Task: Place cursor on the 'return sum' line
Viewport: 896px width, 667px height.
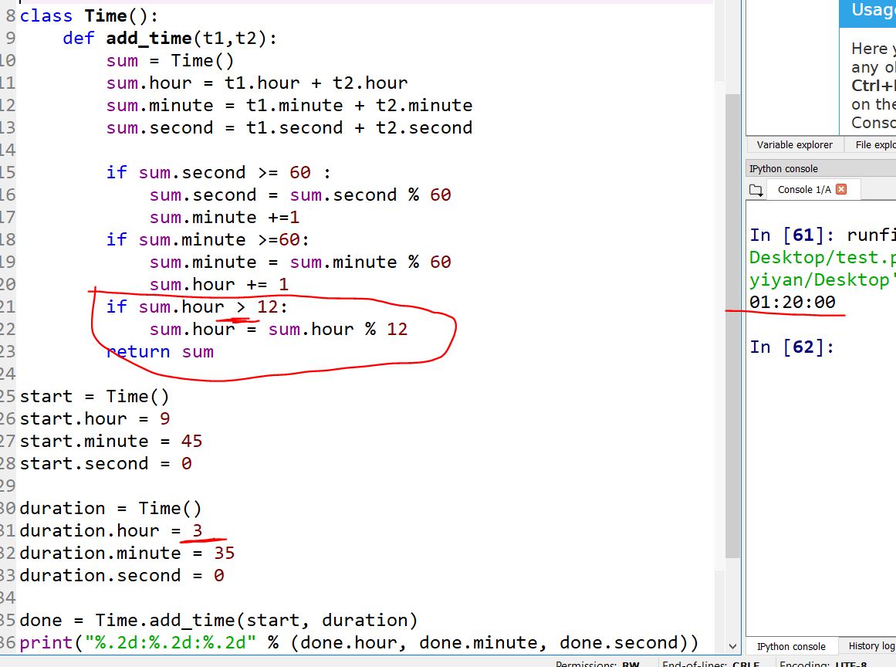Action: (160, 352)
